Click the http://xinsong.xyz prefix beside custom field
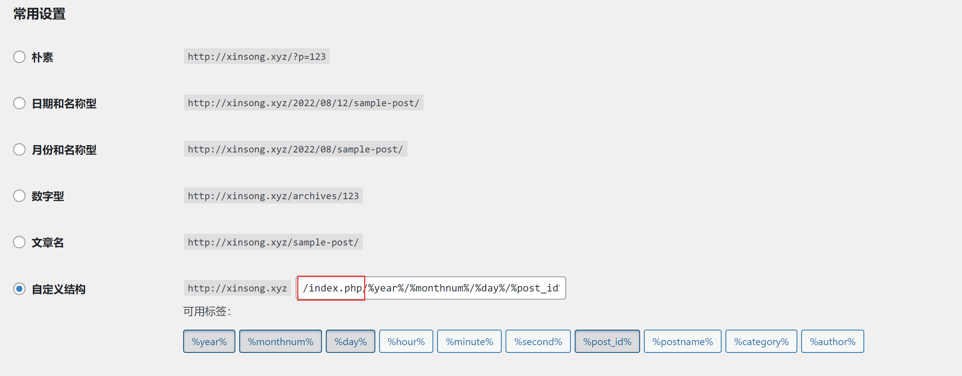The height and width of the screenshot is (376, 962). (x=237, y=288)
